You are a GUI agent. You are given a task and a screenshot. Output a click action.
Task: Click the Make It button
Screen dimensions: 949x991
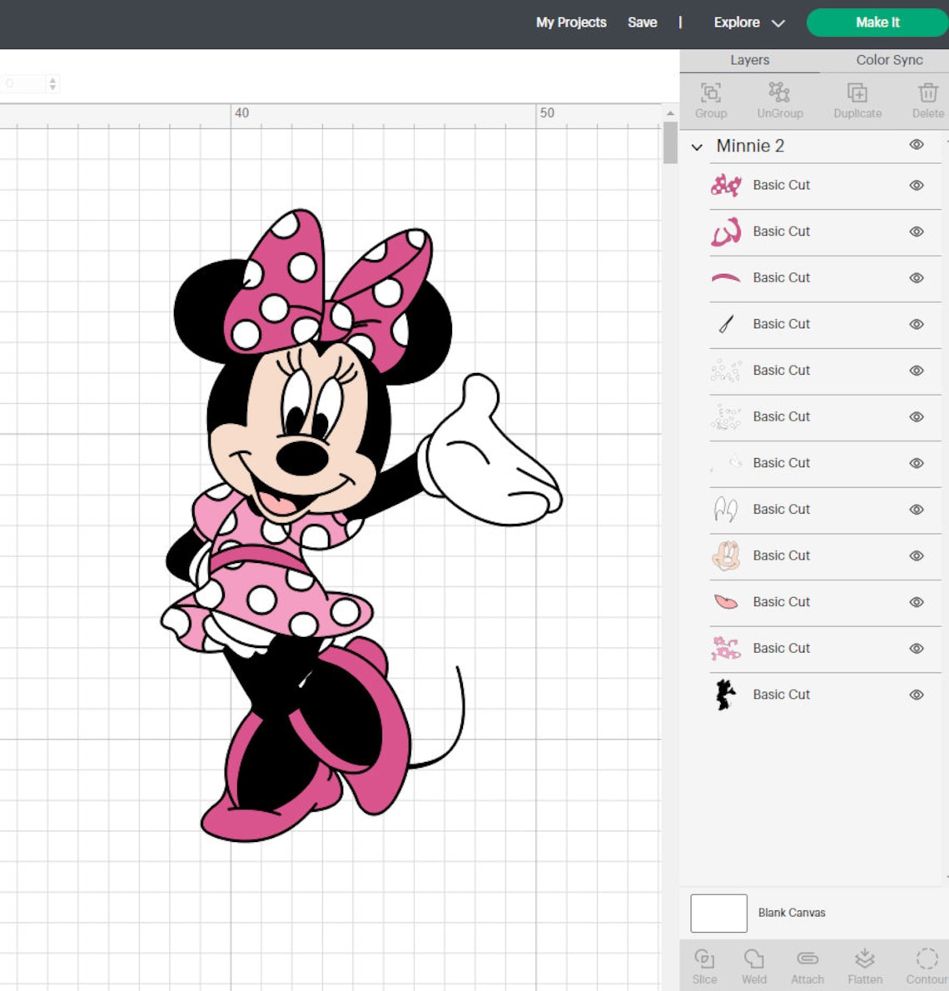(x=877, y=22)
